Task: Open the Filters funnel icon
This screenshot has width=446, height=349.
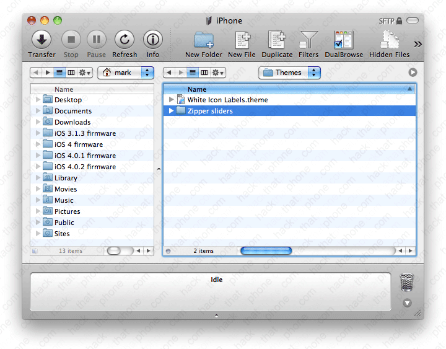Action: coord(308,40)
